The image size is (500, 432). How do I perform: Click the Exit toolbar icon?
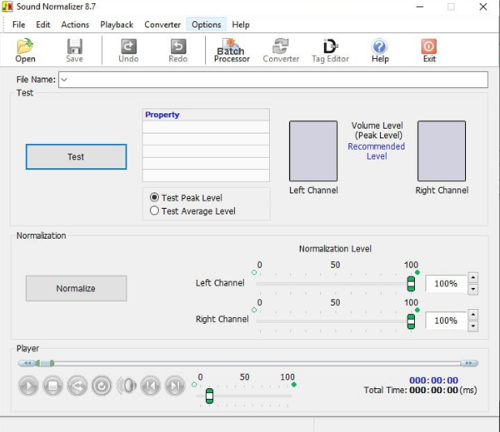click(429, 50)
